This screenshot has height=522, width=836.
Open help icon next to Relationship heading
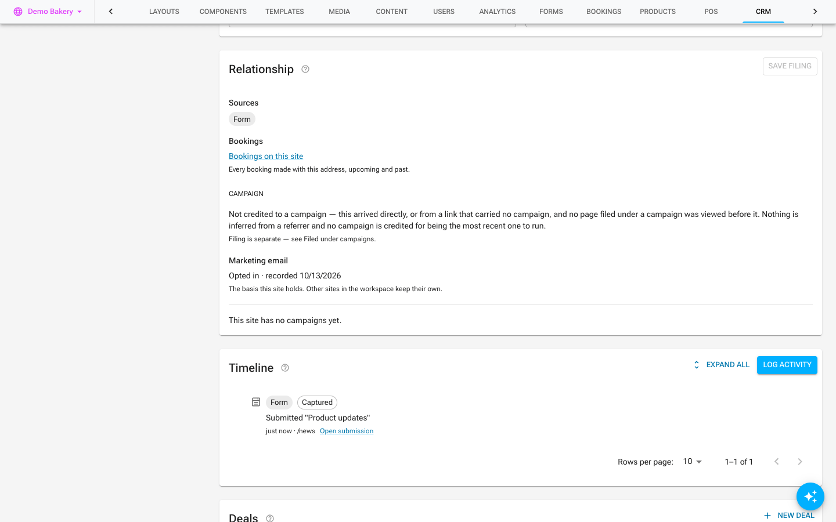(305, 70)
